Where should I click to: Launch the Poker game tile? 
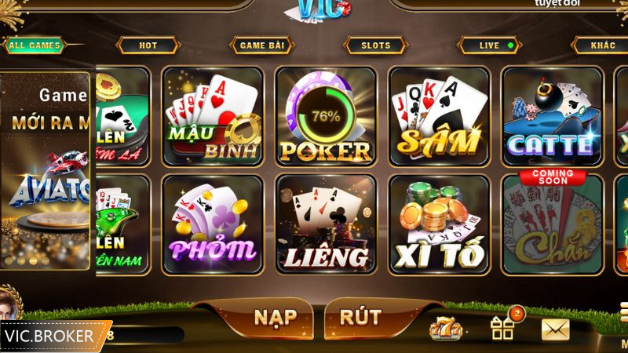pos(326,116)
